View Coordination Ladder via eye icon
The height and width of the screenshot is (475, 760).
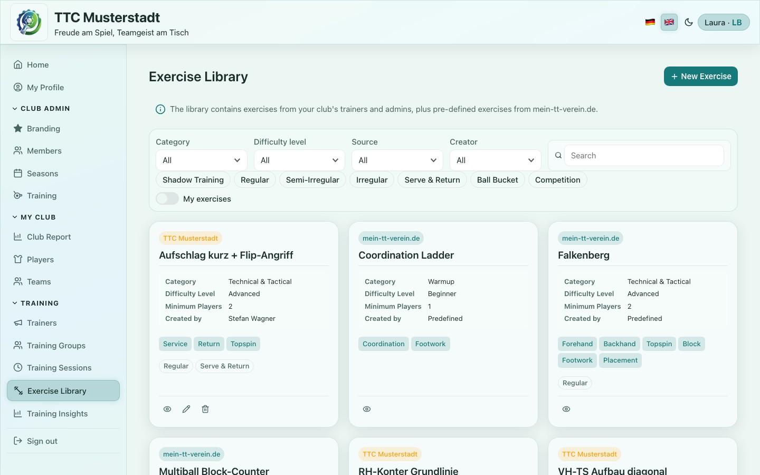367,409
